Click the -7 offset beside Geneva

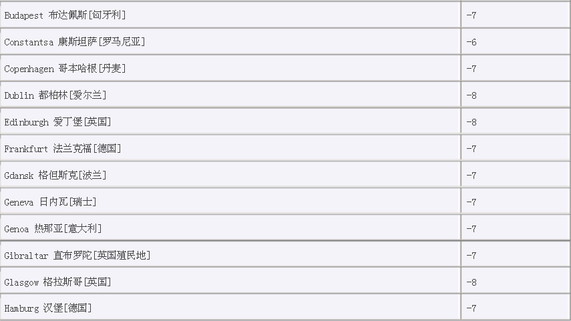tap(471, 202)
